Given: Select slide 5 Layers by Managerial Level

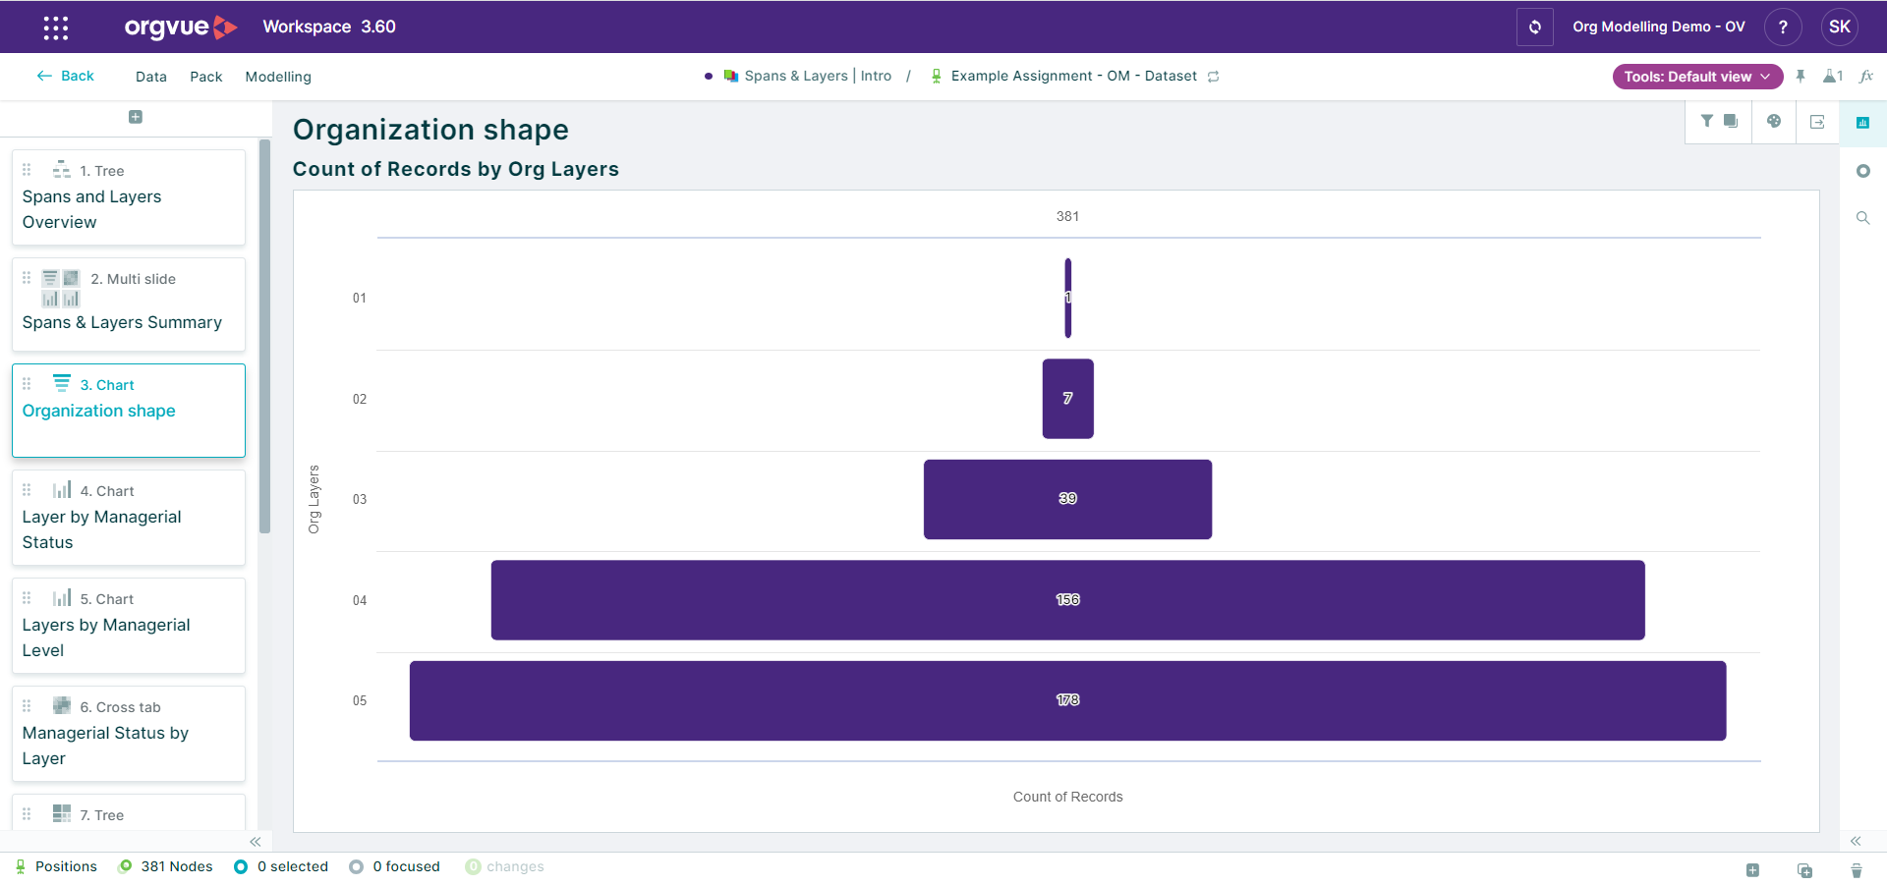Looking at the screenshot, I should tap(129, 626).
